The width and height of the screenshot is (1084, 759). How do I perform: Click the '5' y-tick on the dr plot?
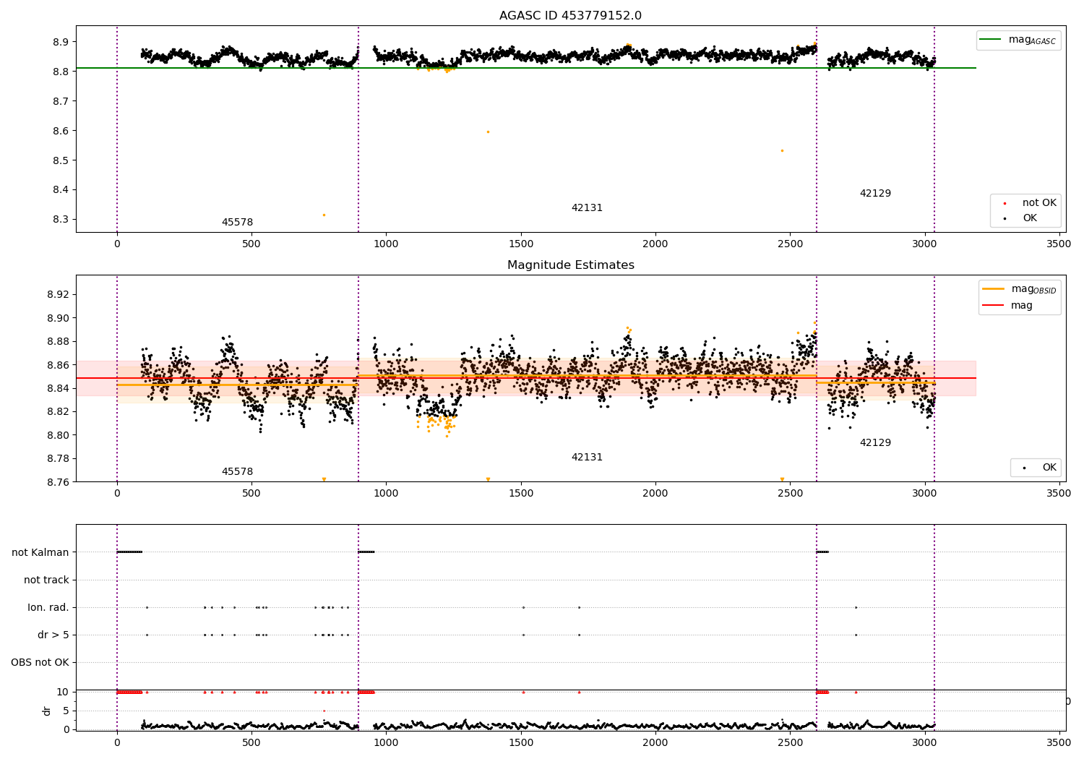[66, 711]
